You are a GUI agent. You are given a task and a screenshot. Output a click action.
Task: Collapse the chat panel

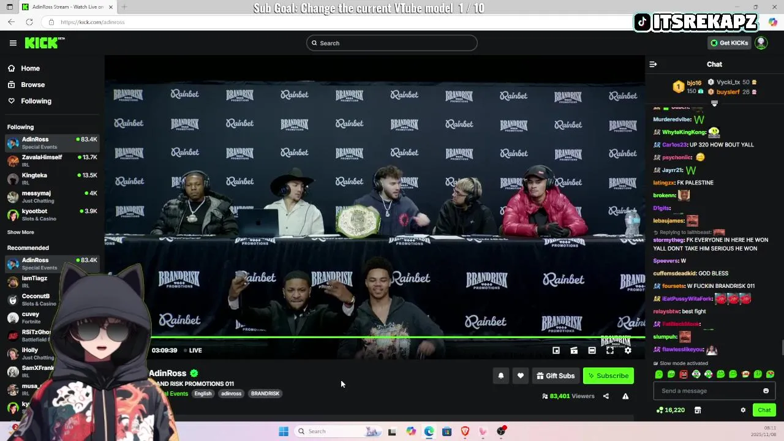click(x=653, y=64)
